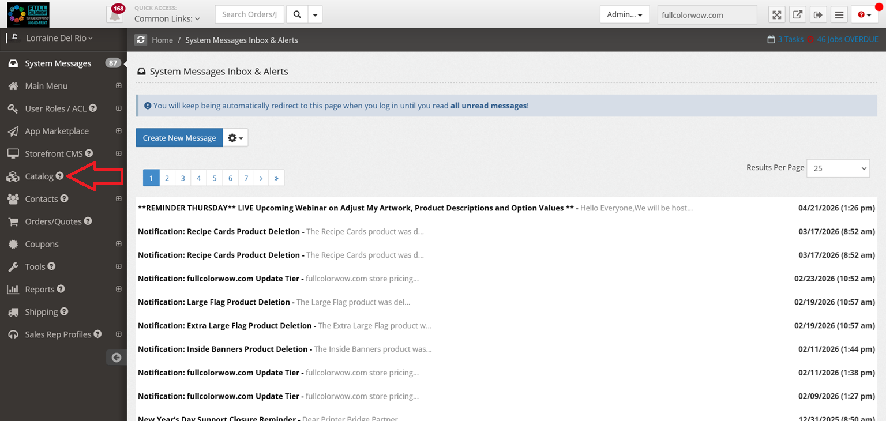Expand the Common Links quick access dropdown
The height and width of the screenshot is (421, 886).
click(167, 18)
